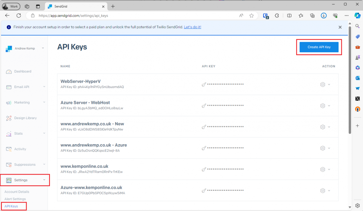Image resolution: width=363 pixels, height=211 pixels.
Task: Click the Create API Key button
Action: [319, 47]
